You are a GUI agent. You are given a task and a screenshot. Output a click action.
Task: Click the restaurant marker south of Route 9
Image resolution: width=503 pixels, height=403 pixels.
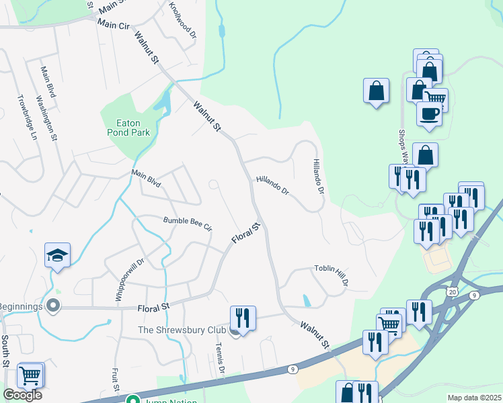point(365,392)
